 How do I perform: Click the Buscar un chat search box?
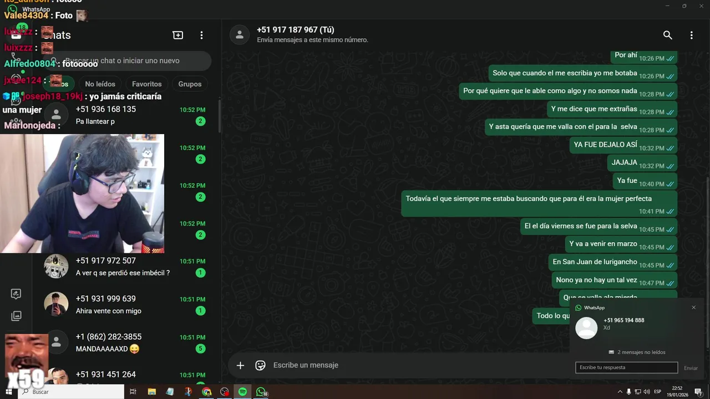[x=128, y=60]
